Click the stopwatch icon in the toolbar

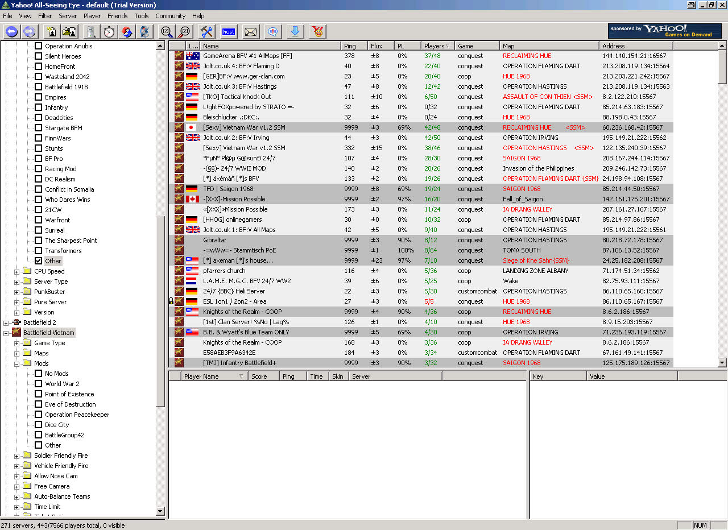(x=109, y=32)
